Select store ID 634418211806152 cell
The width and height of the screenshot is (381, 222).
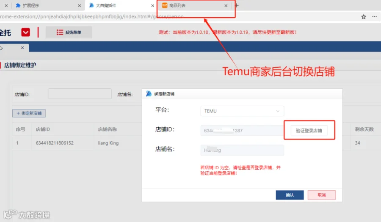pyautogui.click(x=55, y=143)
